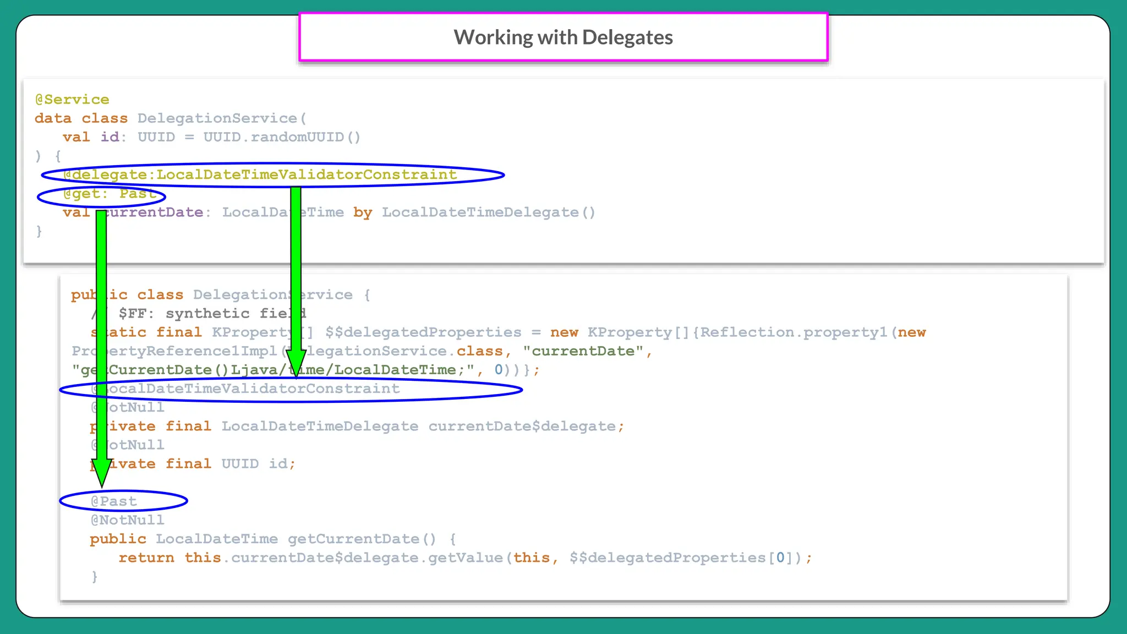Select "UUID.randomUUID()" in the Kotlin code
This screenshot has height=634, width=1127.
pos(282,137)
